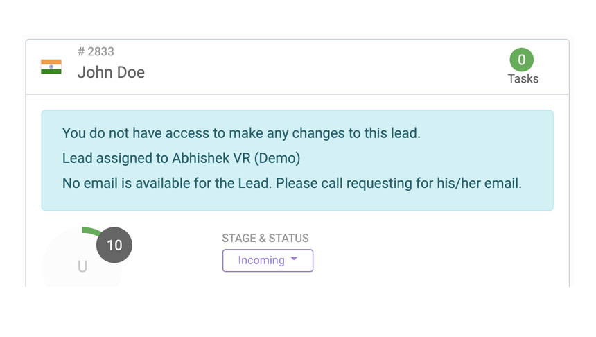Open the Incoming stage dropdown
596x337 pixels.
(268, 261)
